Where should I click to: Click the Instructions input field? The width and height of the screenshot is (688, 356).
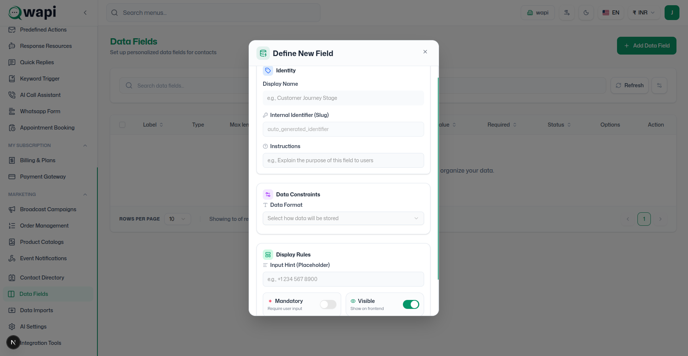point(343,160)
